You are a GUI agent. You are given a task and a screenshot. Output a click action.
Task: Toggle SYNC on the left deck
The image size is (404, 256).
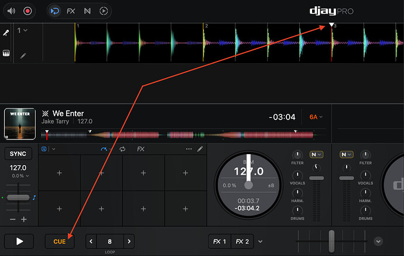pyautogui.click(x=19, y=154)
